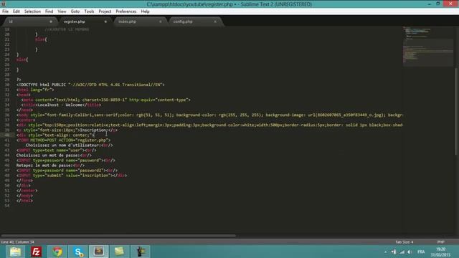Click the network signal tray icon
Screen dimensions: 459x258
tap(402, 252)
